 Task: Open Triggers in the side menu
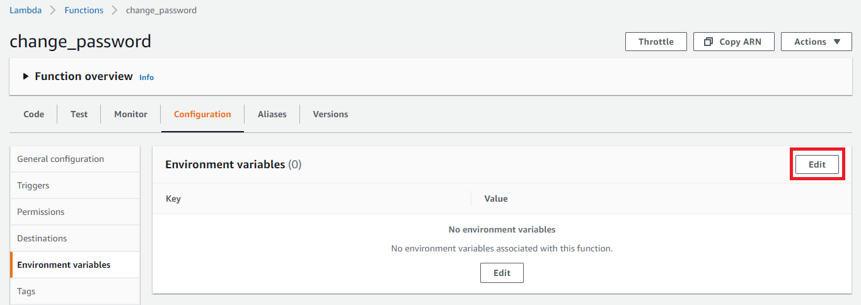[x=33, y=185]
